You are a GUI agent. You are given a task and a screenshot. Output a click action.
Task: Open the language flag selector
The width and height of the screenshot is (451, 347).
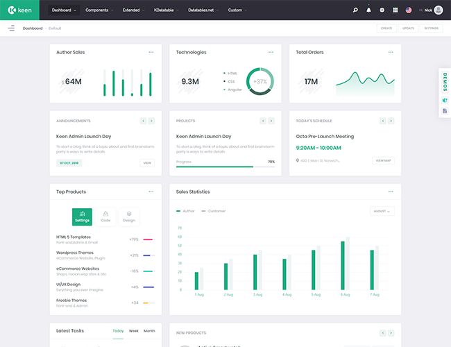(x=409, y=10)
